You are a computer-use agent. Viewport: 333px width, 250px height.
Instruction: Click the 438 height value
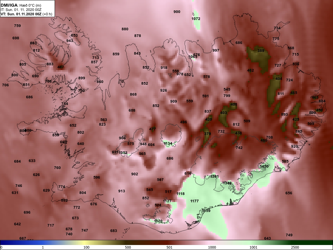[238, 133]
